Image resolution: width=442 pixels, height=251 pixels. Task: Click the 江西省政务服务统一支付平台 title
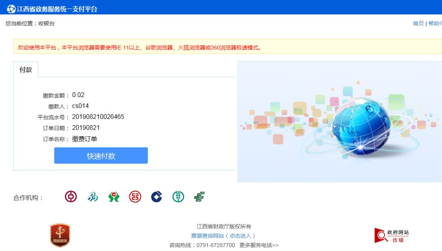pos(57,9)
